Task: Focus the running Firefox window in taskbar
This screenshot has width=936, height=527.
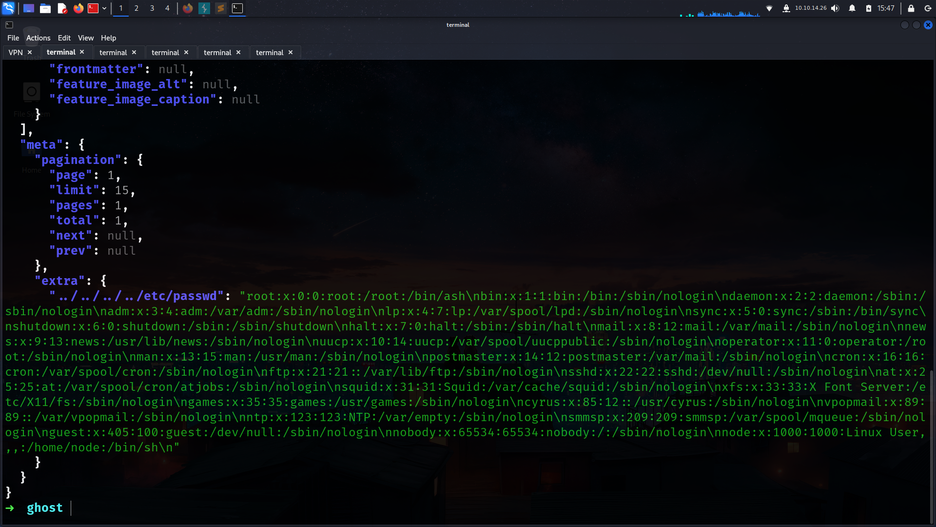Action: (188, 8)
